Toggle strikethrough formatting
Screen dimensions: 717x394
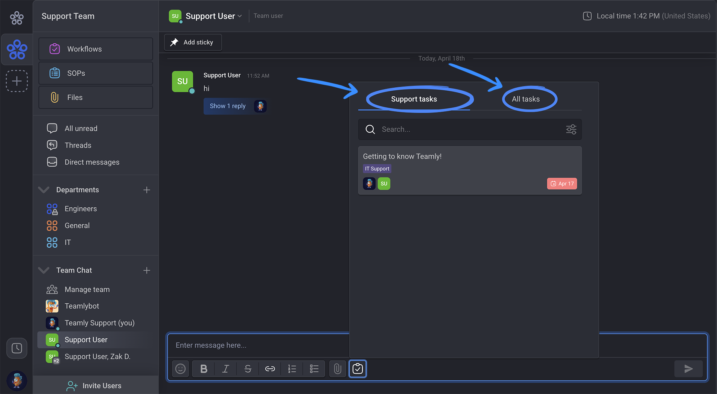point(248,369)
